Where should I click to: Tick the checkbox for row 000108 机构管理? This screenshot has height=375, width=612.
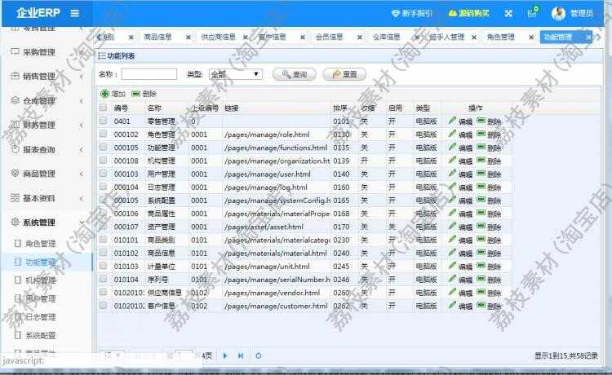pyautogui.click(x=103, y=161)
